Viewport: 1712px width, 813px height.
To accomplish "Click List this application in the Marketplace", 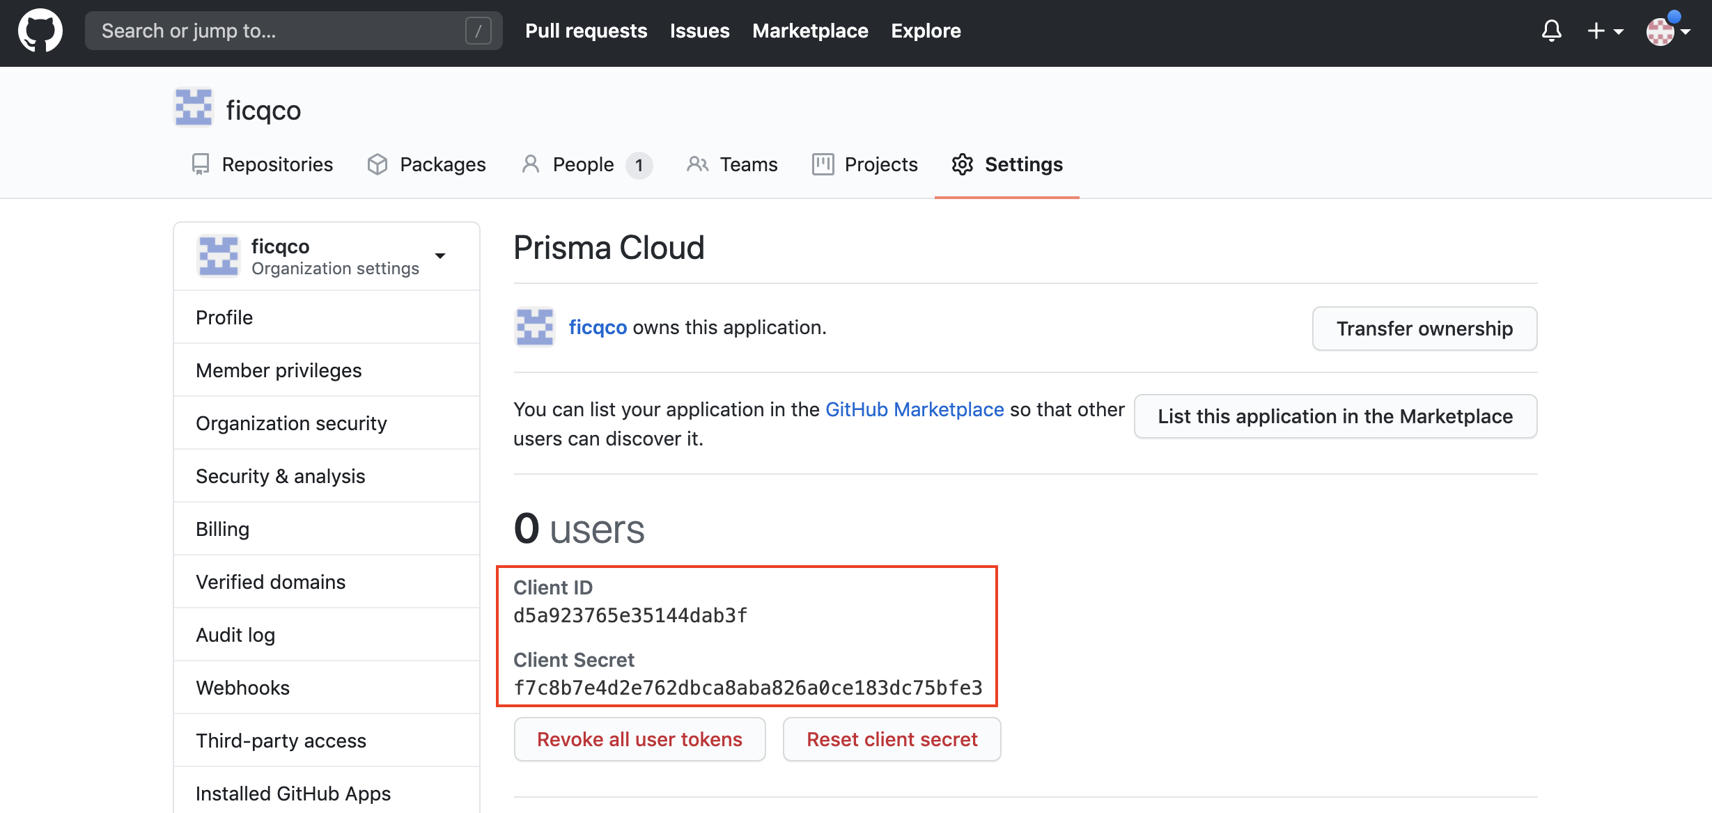I will pos(1335,416).
